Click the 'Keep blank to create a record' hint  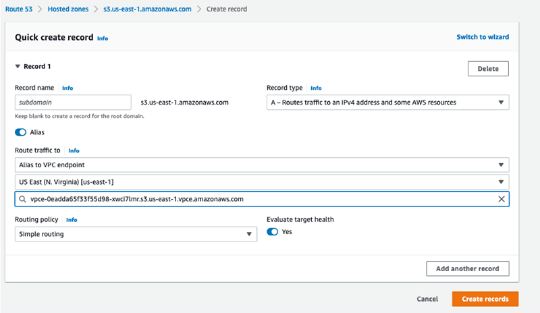[x=80, y=116]
